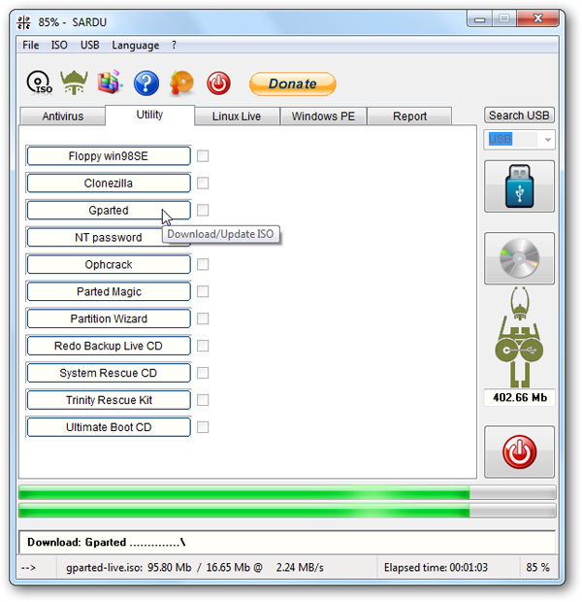Tick the System Rescue CD checkbox
Screen dimensions: 582x602
[x=203, y=373]
